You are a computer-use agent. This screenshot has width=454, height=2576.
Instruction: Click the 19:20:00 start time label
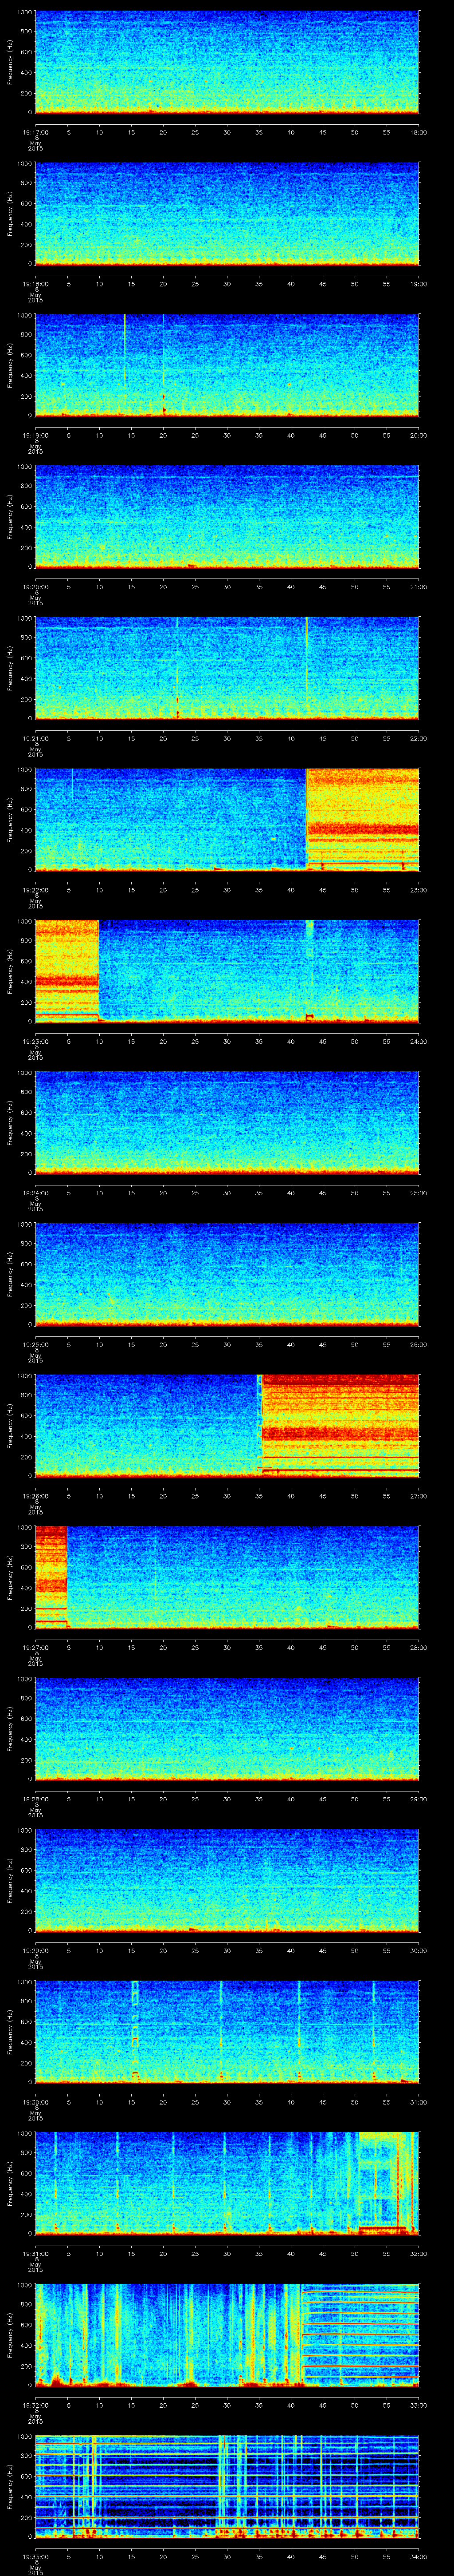[x=35, y=587]
